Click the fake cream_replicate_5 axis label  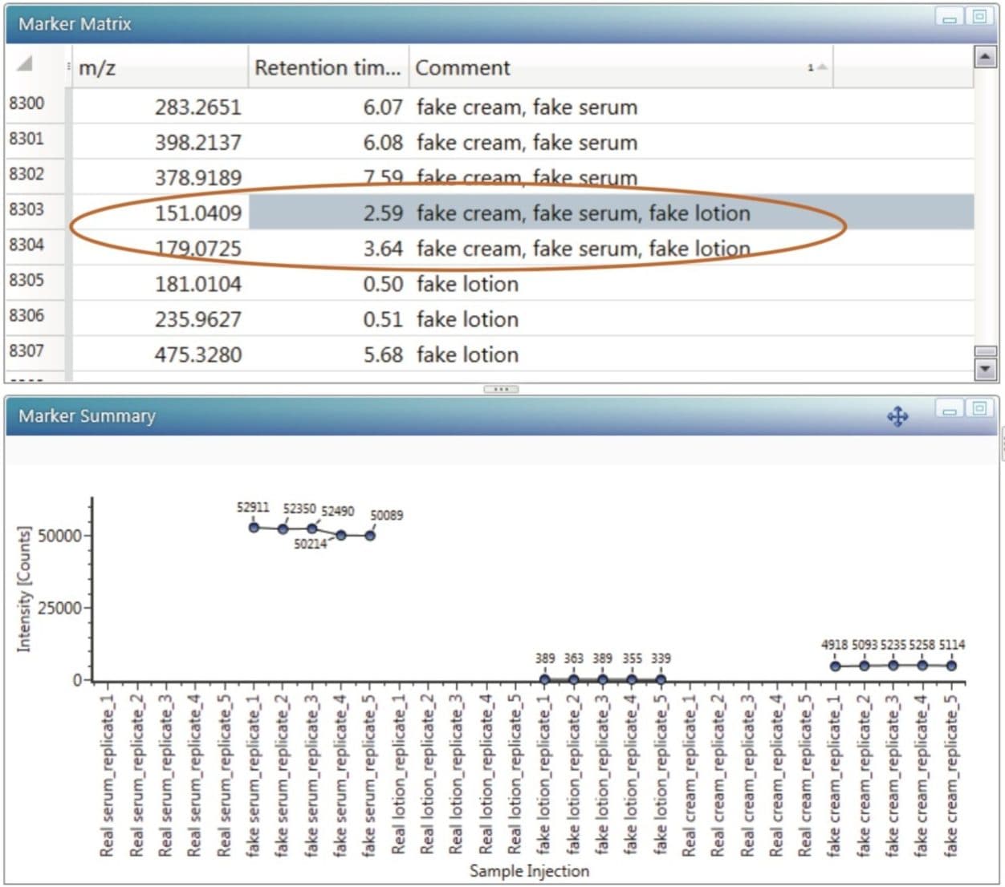coord(950,774)
